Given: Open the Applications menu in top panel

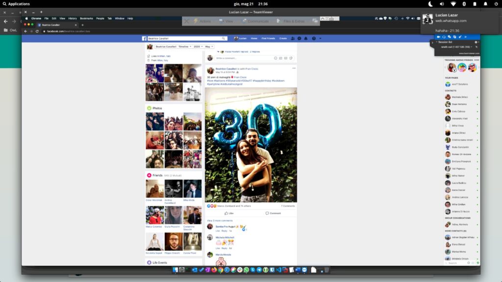Looking at the screenshot, I should [16, 4].
